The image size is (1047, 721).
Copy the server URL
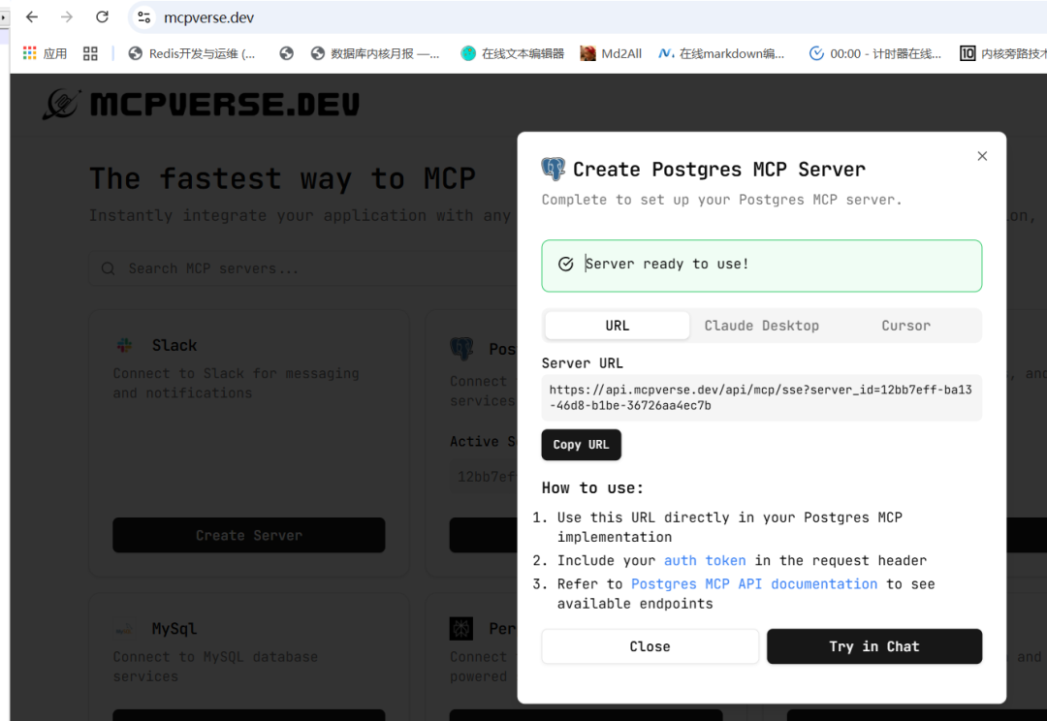(581, 445)
